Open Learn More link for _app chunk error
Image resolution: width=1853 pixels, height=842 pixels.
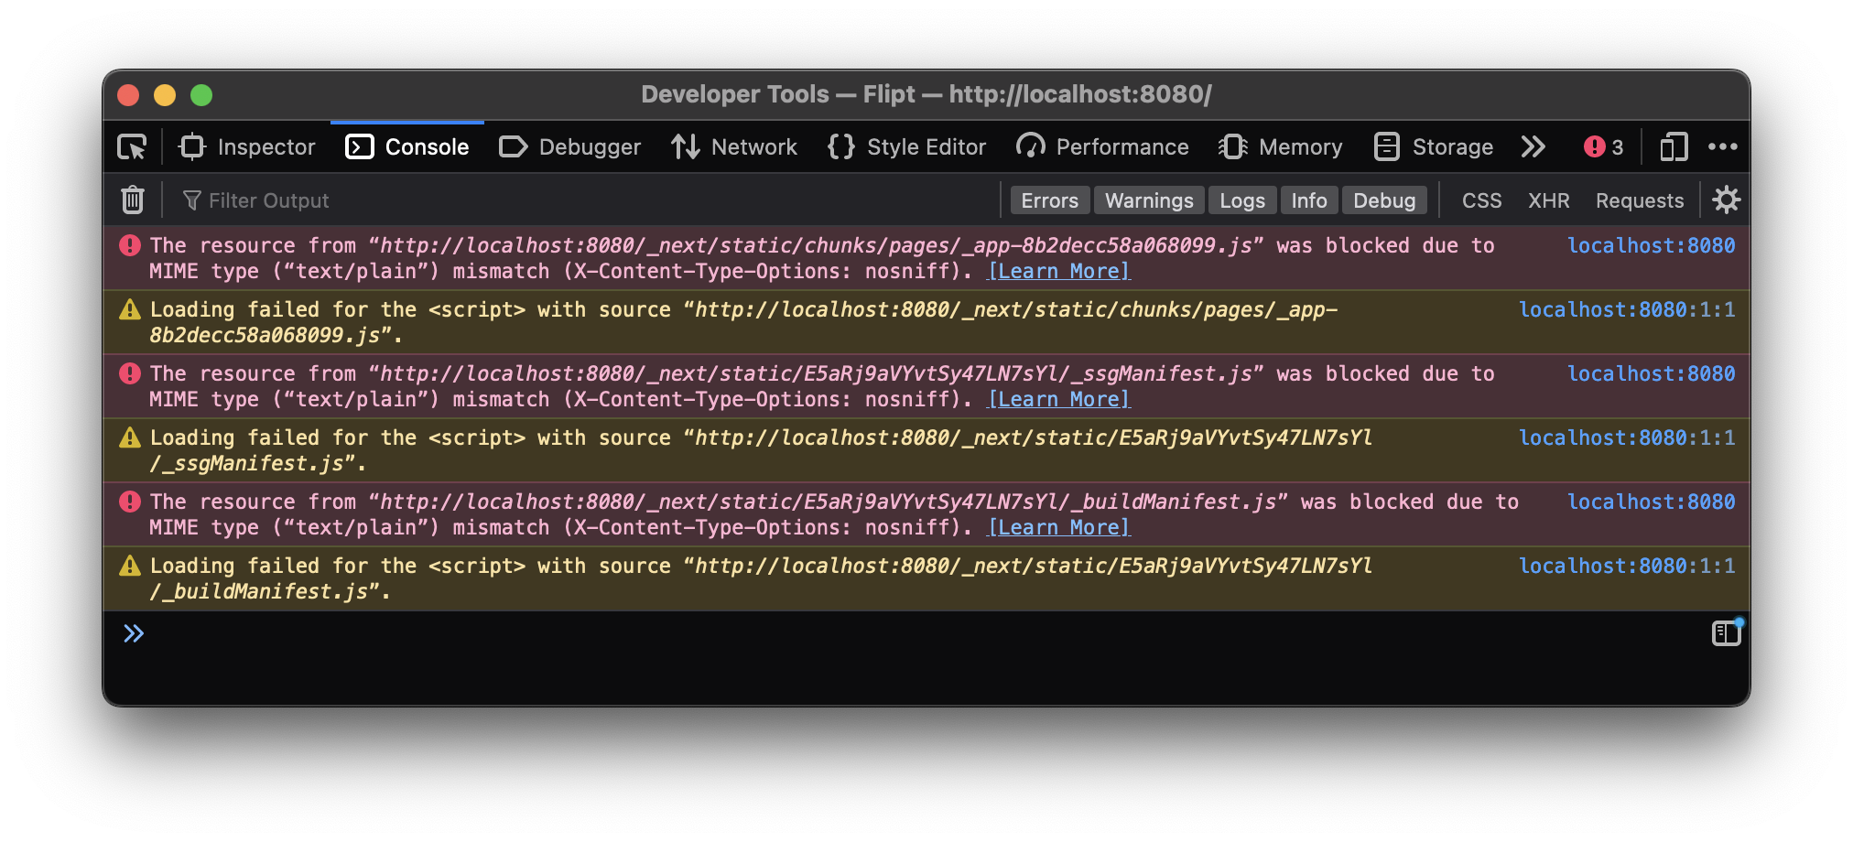tap(1059, 271)
